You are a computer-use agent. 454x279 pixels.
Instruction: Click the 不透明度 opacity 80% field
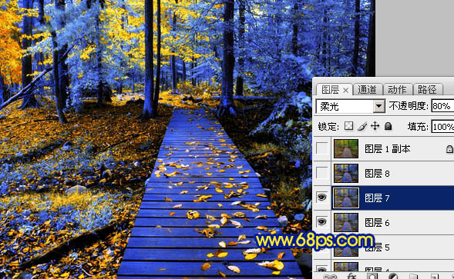(442, 106)
